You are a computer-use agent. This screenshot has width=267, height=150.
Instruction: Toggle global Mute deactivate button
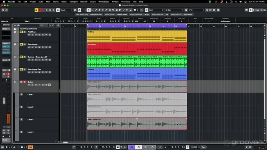tap(36, 10)
